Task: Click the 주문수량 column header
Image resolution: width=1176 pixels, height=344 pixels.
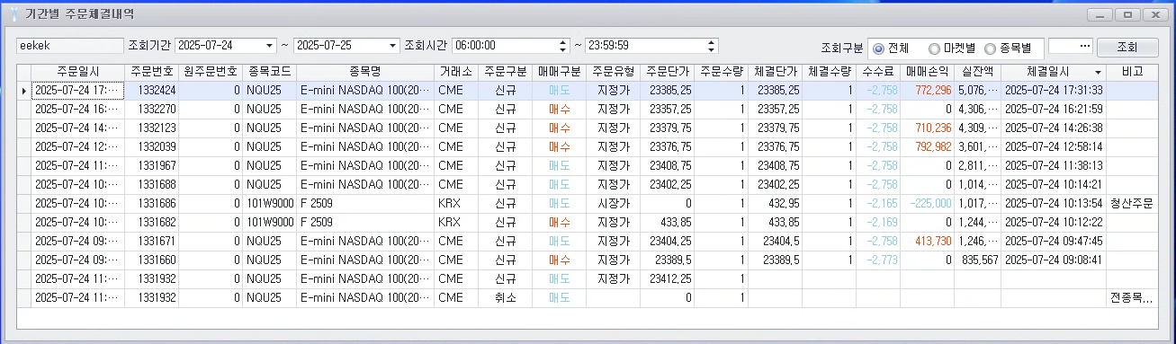Action: click(721, 72)
